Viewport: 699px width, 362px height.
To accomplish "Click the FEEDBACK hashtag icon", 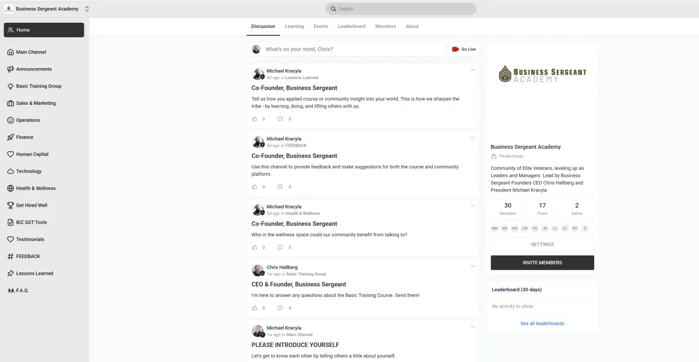I will click(x=10, y=256).
